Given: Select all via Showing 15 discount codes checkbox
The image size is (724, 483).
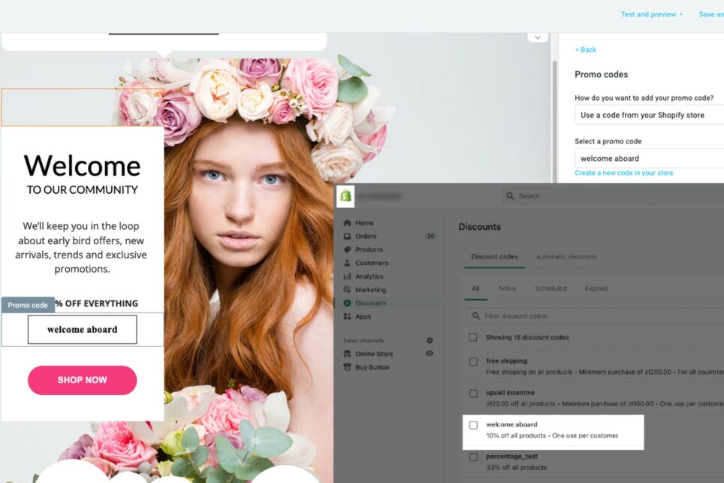Looking at the screenshot, I should click(x=473, y=337).
